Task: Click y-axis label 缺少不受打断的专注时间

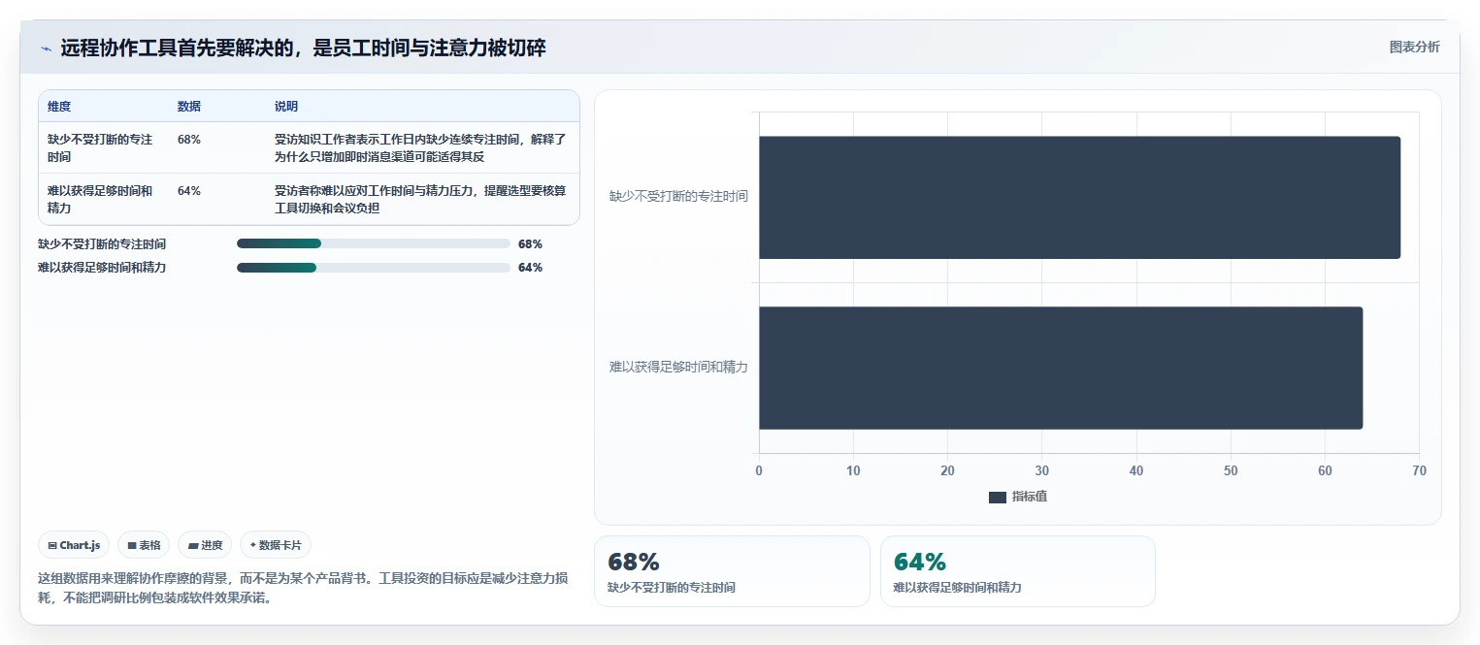Action: coord(678,196)
